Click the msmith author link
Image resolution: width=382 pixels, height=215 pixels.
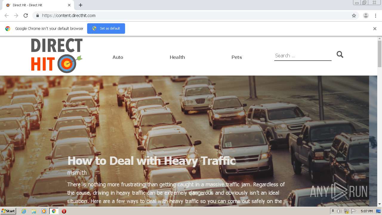77,173
